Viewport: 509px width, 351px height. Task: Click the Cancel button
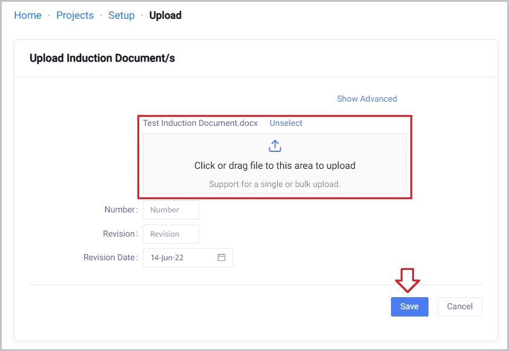tap(459, 306)
